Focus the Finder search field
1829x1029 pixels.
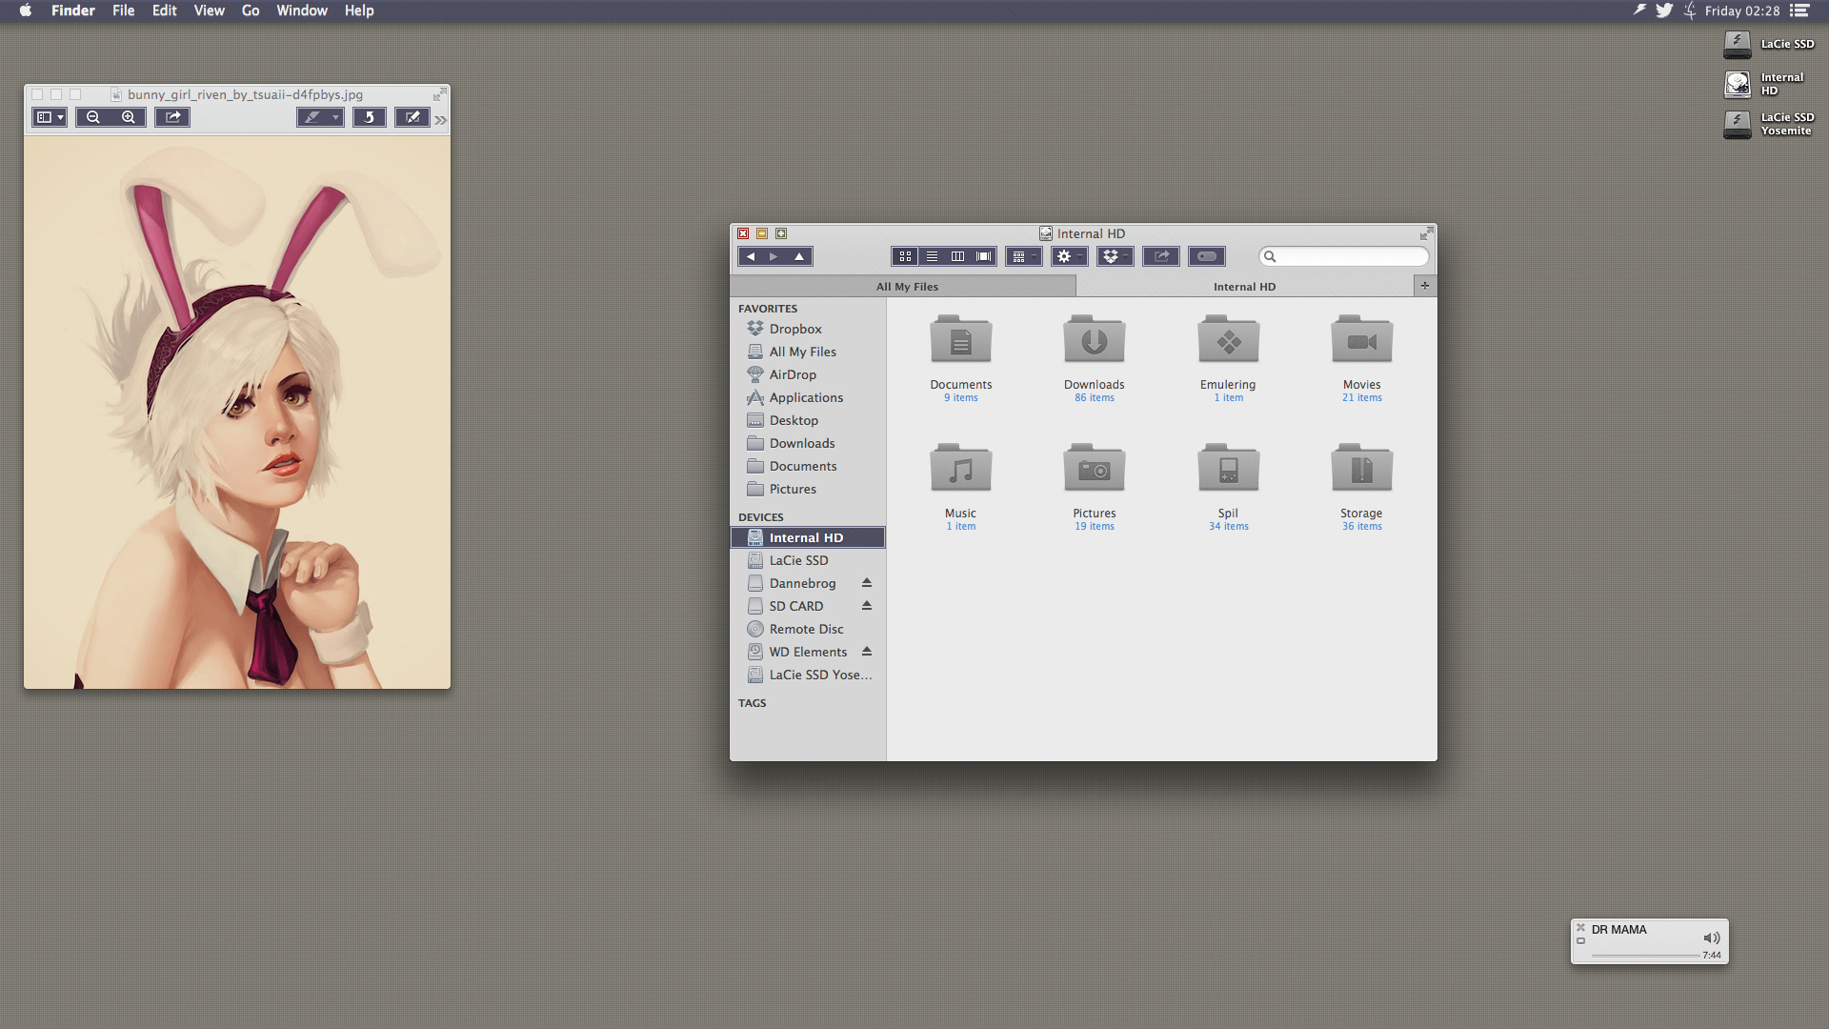pos(1344,256)
